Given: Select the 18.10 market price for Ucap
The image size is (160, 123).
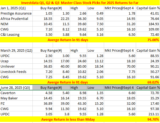Looking at the screenshot, I should pos(120,61).
